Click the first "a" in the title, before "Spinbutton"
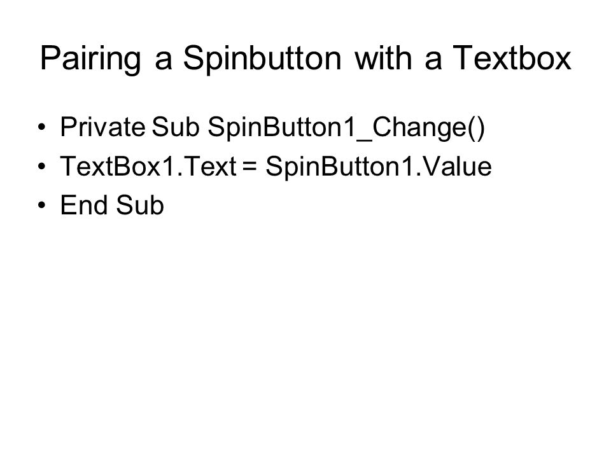The height and width of the screenshot is (458, 611). (x=164, y=62)
